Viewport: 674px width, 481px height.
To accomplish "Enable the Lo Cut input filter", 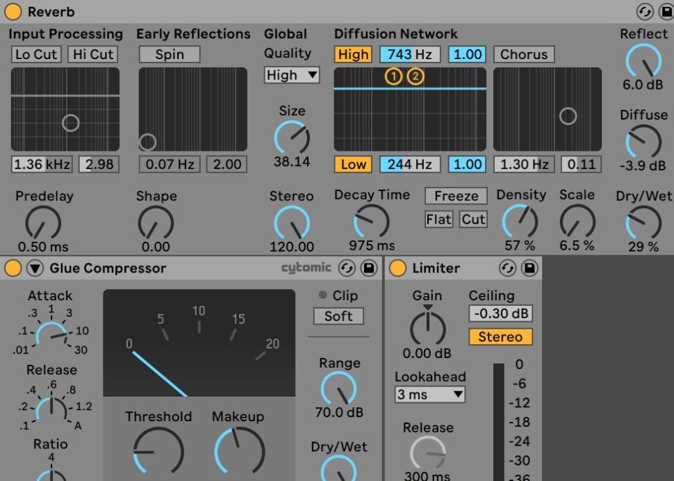I will 36,54.
